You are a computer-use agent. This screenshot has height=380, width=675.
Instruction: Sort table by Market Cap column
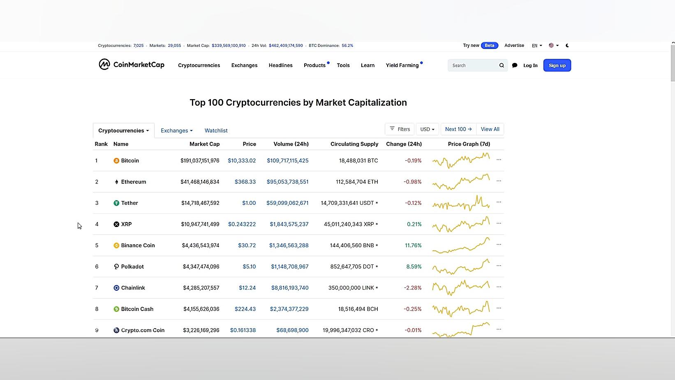204,144
